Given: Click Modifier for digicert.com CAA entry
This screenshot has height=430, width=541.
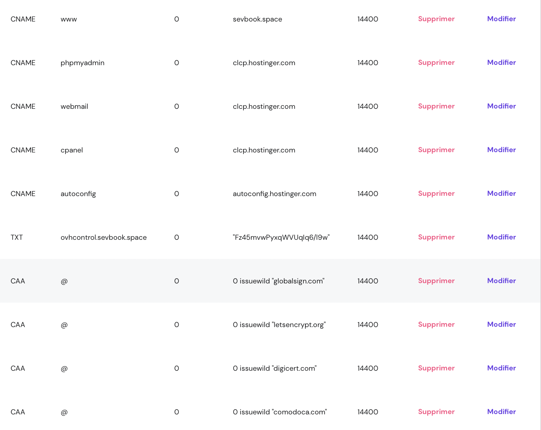Looking at the screenshot, I should coord(501,368).
